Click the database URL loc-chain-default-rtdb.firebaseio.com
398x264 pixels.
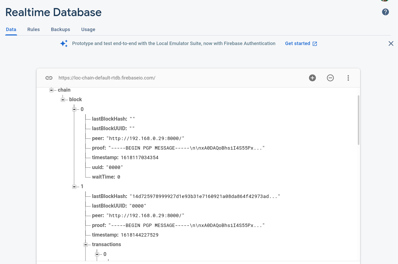click(107, 78)
